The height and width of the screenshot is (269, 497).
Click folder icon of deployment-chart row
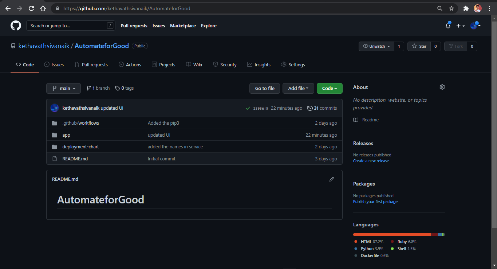tap(55, 147)
